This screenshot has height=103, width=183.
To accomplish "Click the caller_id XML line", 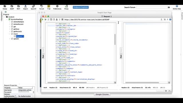I will click(x=66, y=25).
